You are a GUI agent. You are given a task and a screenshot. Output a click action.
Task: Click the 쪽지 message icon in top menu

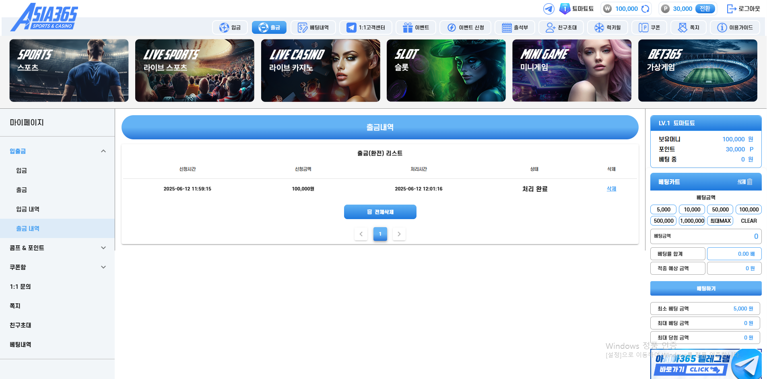click(682, 27)
